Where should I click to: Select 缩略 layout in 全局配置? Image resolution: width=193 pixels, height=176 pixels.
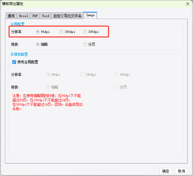[38, 44]
